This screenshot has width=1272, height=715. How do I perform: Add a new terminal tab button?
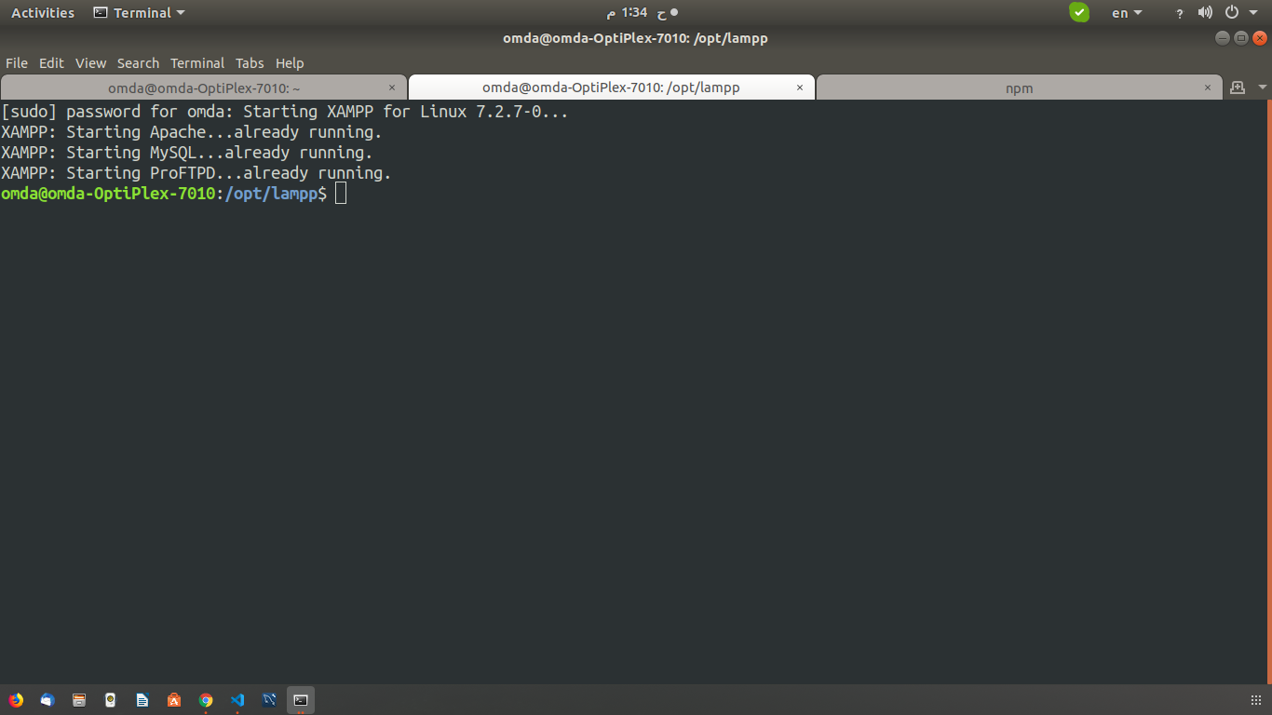(x=1238, y=88)
